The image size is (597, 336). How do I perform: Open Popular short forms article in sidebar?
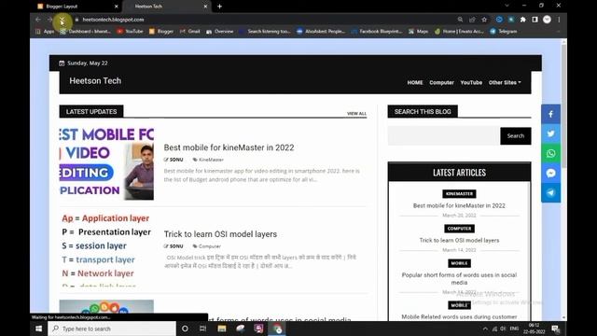(459, 278)
